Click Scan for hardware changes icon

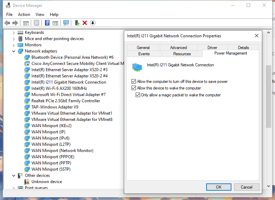(x=66, y=23)
